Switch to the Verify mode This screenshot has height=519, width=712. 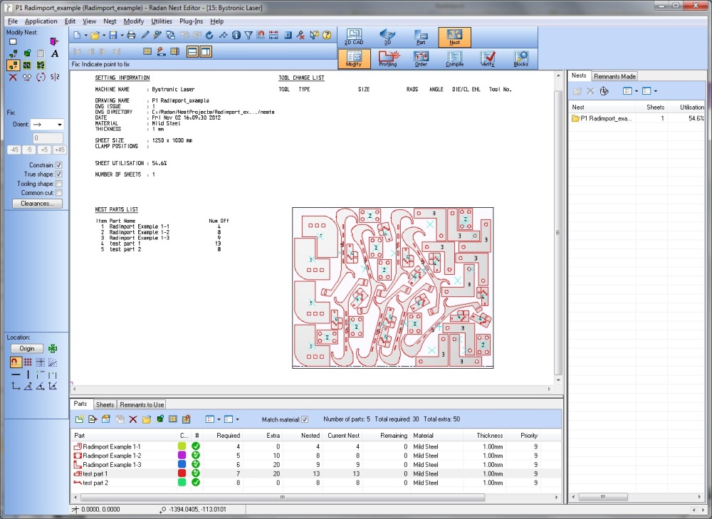pyautogui.click(x=488, y=58)
